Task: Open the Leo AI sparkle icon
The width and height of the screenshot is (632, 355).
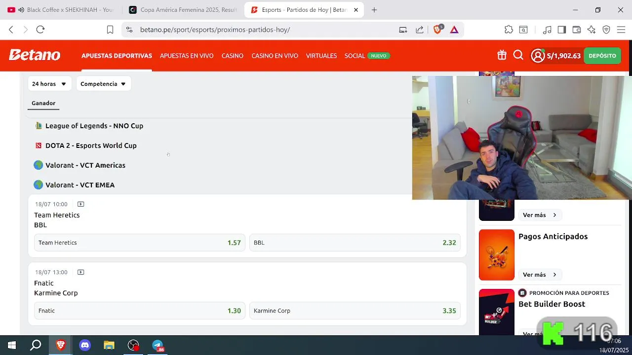Action: coord(592,30)
